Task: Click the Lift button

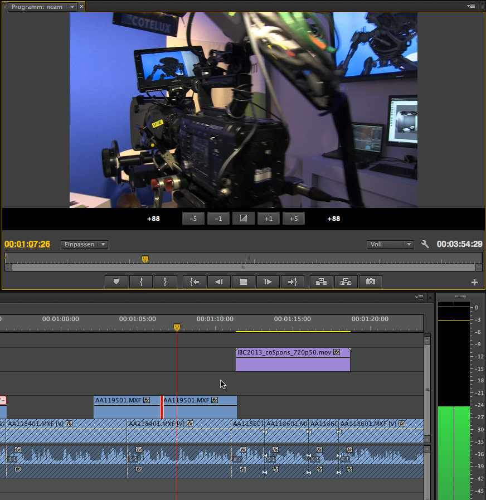Action: click(x=322, y=282)
